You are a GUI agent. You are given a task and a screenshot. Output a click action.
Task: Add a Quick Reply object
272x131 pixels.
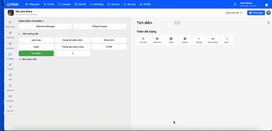pyautogui.click(x=213, y=40)
